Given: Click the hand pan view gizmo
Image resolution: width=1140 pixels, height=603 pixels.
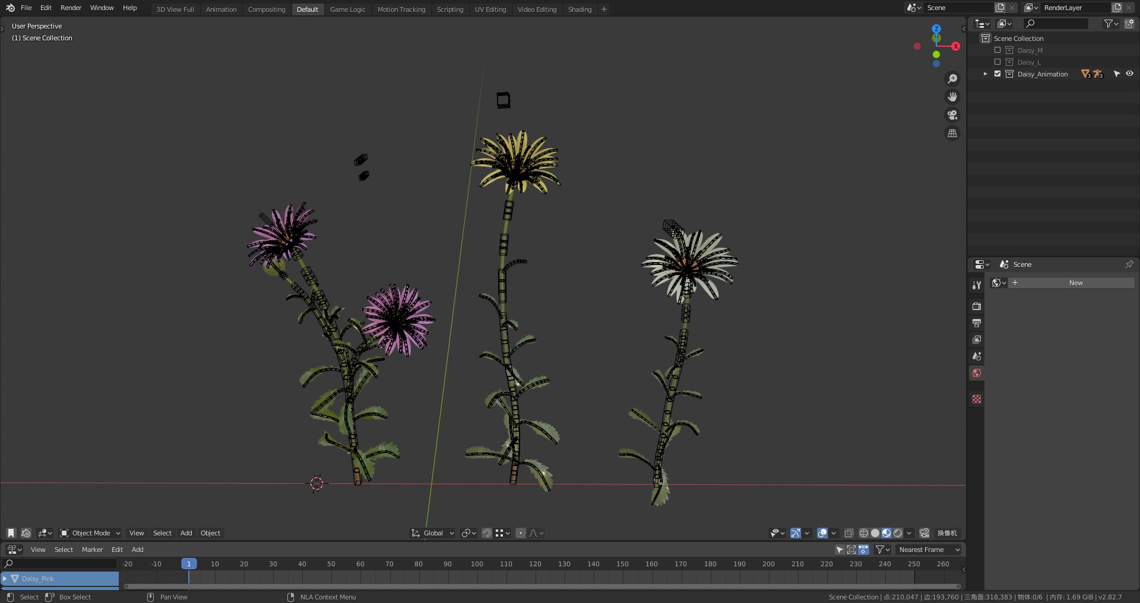Looking at the screenshot, I should click(x=952, y=97).
